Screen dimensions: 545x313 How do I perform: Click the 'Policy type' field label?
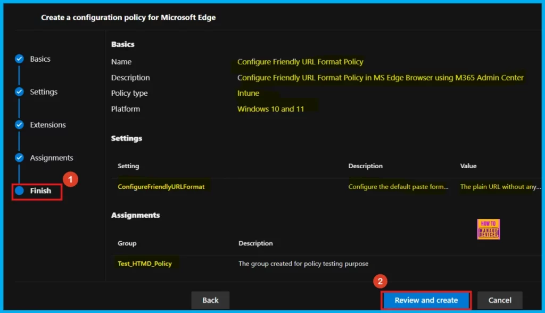tap(129, 93)
